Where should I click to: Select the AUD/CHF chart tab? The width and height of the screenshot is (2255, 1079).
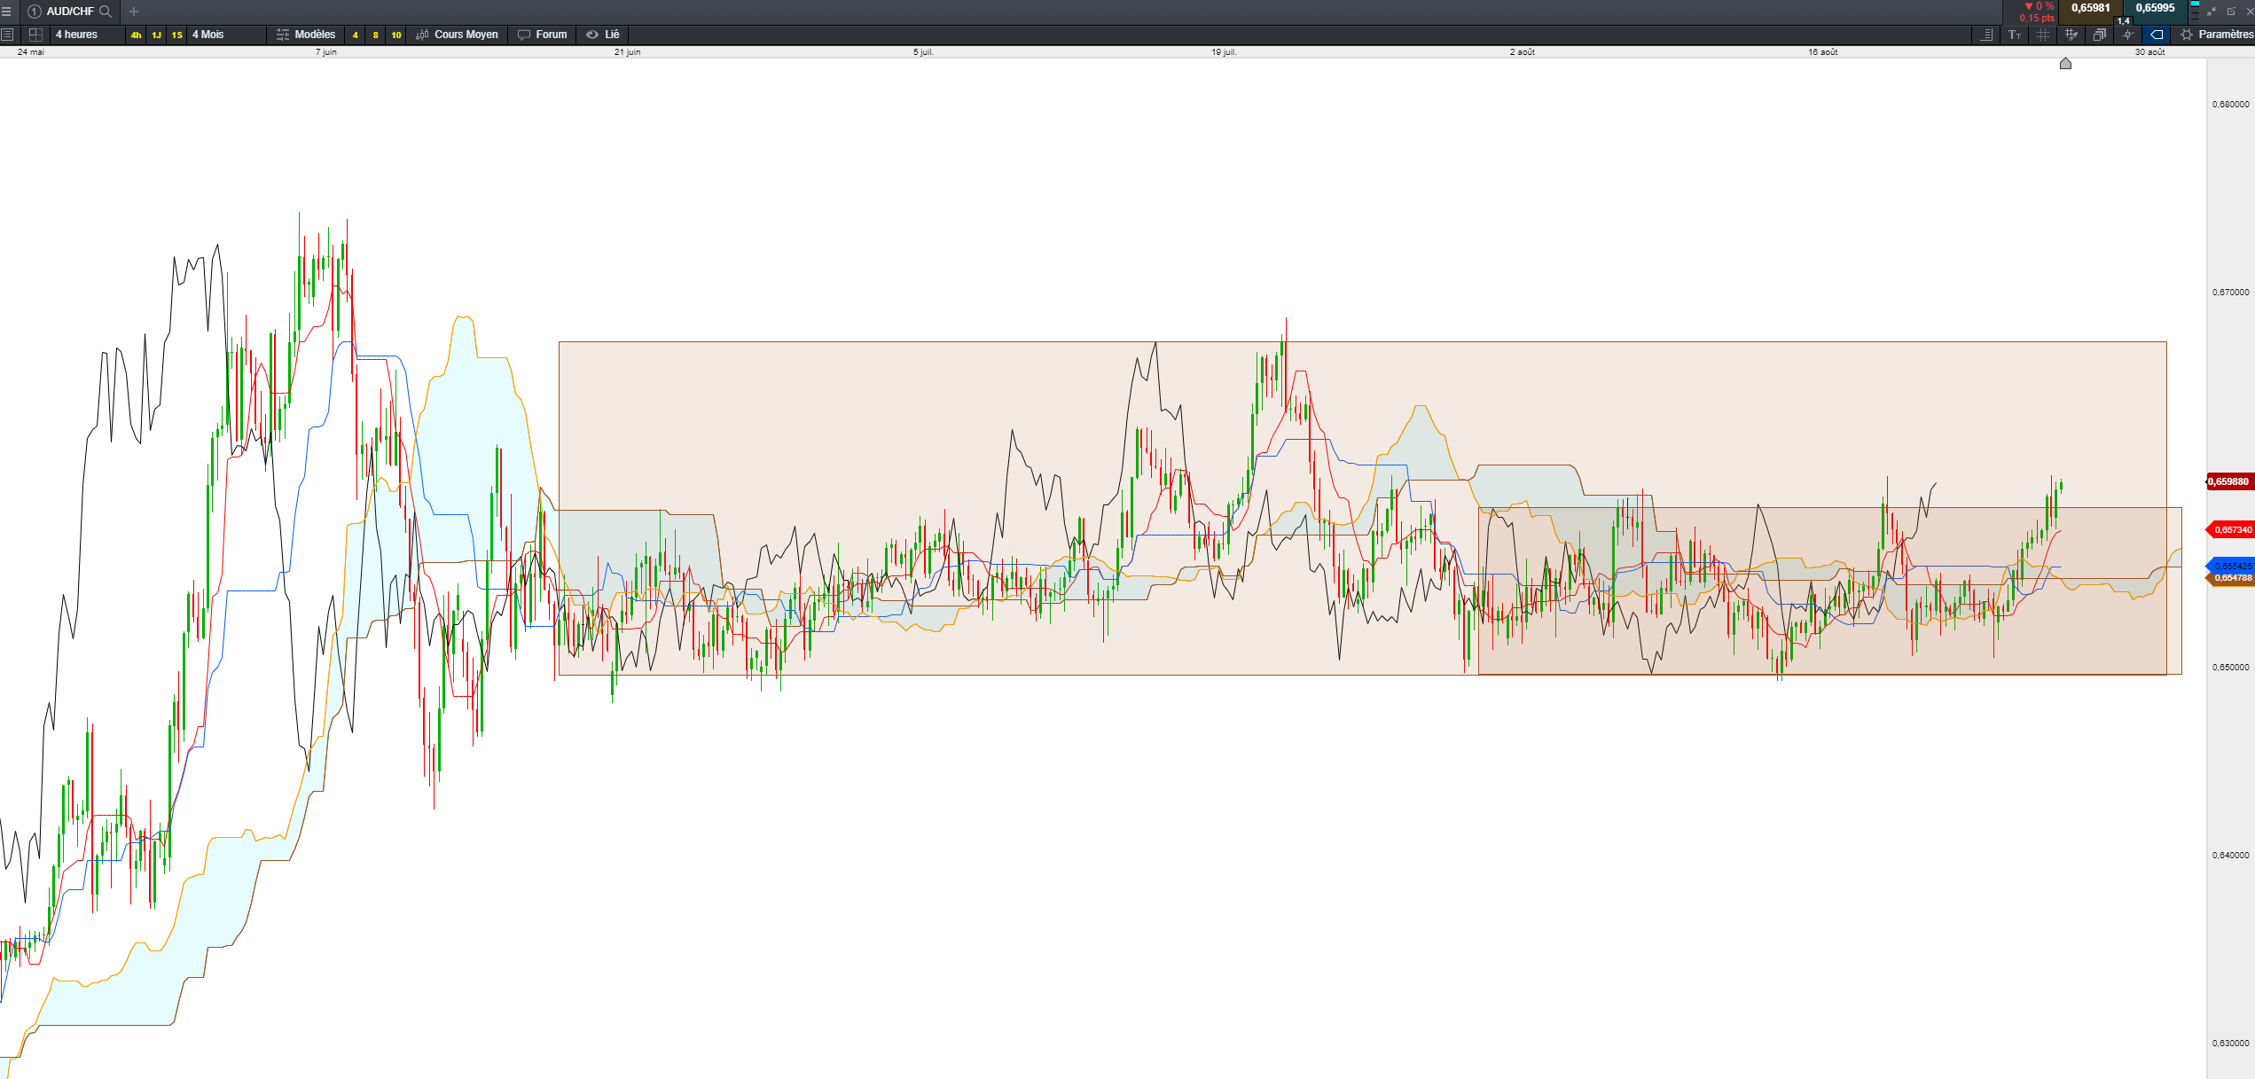[x=70, y=12]
